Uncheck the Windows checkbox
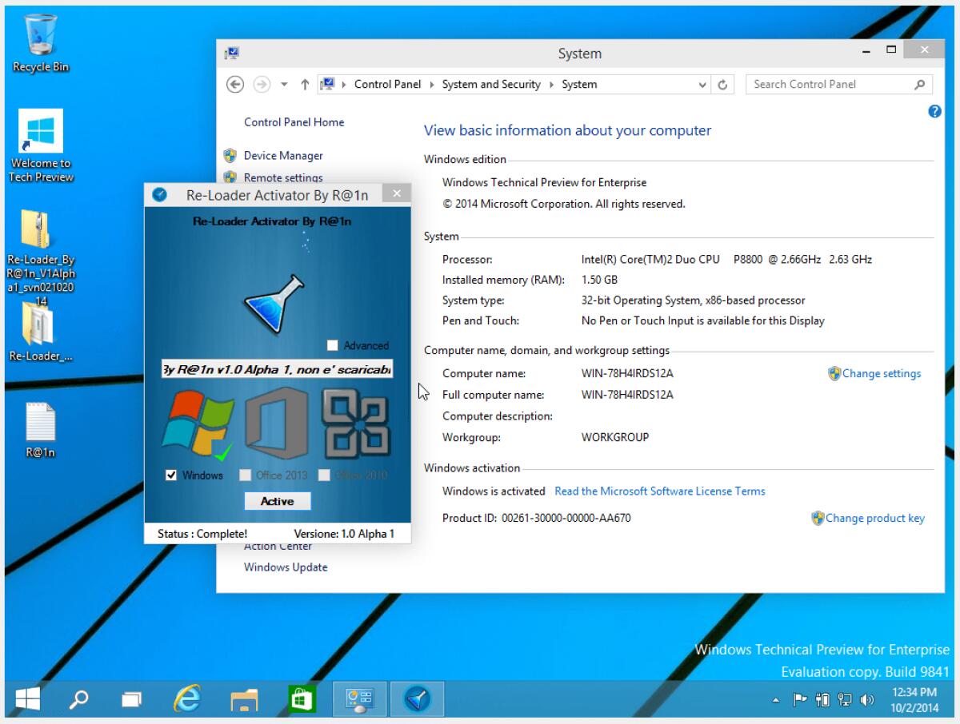Viewport: 960px width, 724px height. pyautogui.click(x=171, y=475)
